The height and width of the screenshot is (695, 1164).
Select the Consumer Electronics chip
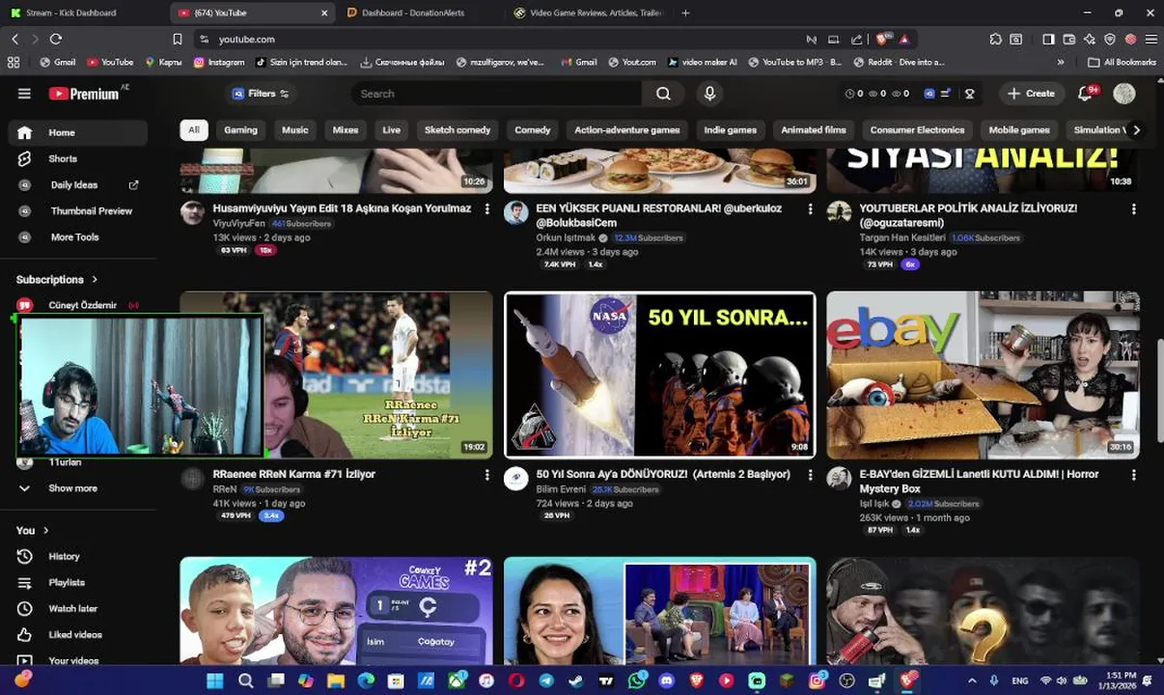[917, 130]
